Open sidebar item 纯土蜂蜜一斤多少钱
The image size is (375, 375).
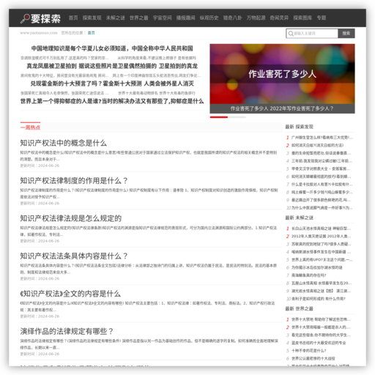coord(322,192)
